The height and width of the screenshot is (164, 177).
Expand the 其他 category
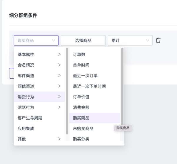click(39, 139)
